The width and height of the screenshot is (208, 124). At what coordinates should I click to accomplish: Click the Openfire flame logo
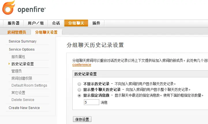(8, 8)
